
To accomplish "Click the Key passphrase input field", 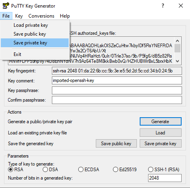I will pyautogui.click(x=117, y=90).
